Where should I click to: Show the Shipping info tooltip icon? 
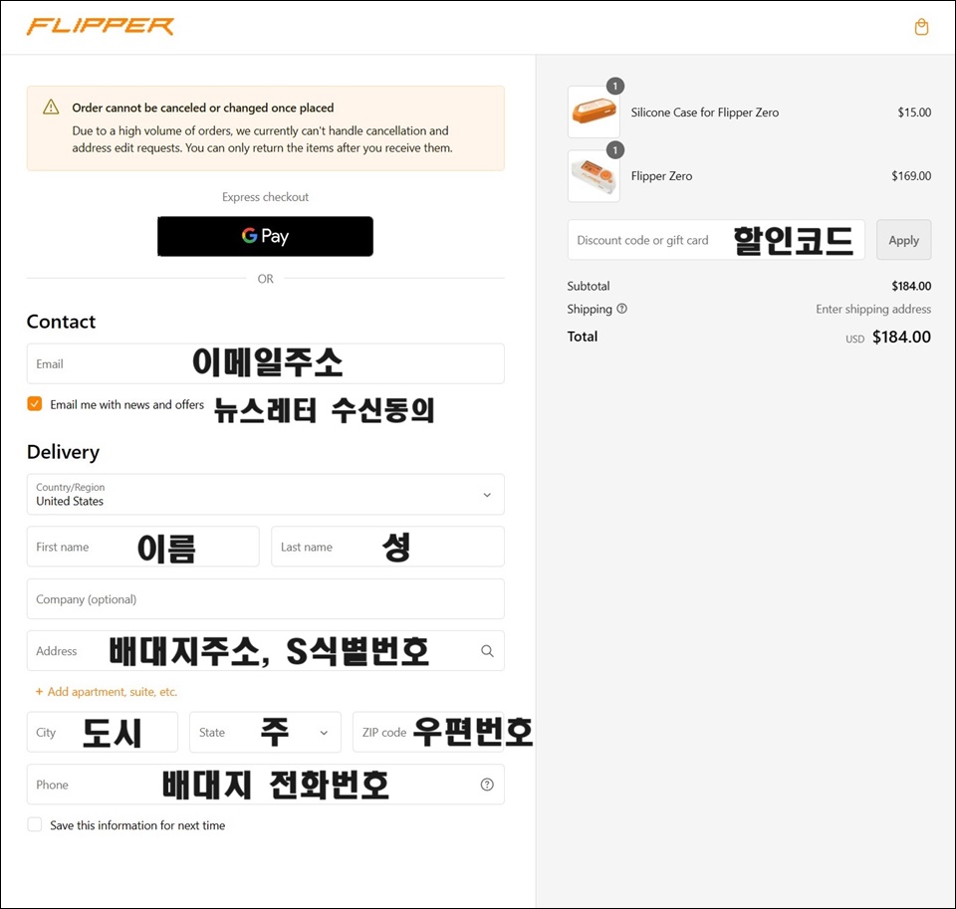621,309
